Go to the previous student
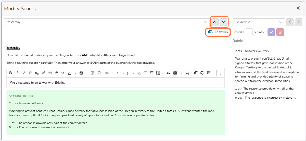Screen dimensions: 306x141 (290, 22)
